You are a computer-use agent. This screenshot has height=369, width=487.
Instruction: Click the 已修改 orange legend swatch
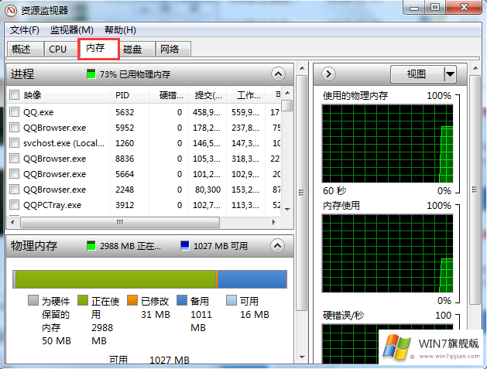(x=132, y=300)
